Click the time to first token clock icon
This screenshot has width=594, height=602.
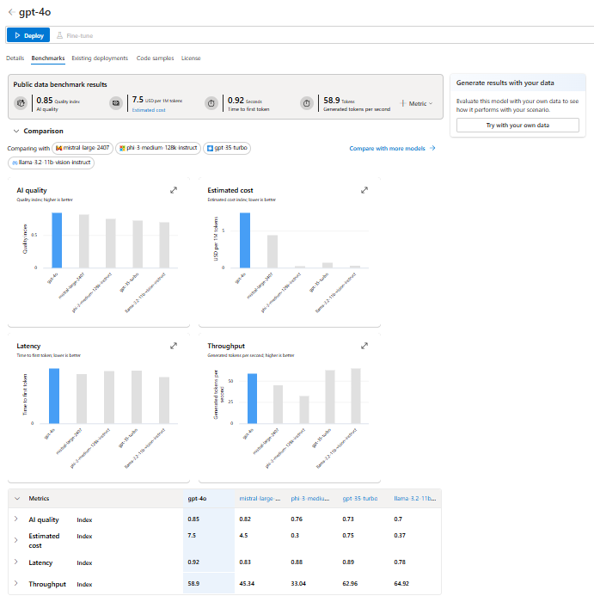tap(211, 103)
